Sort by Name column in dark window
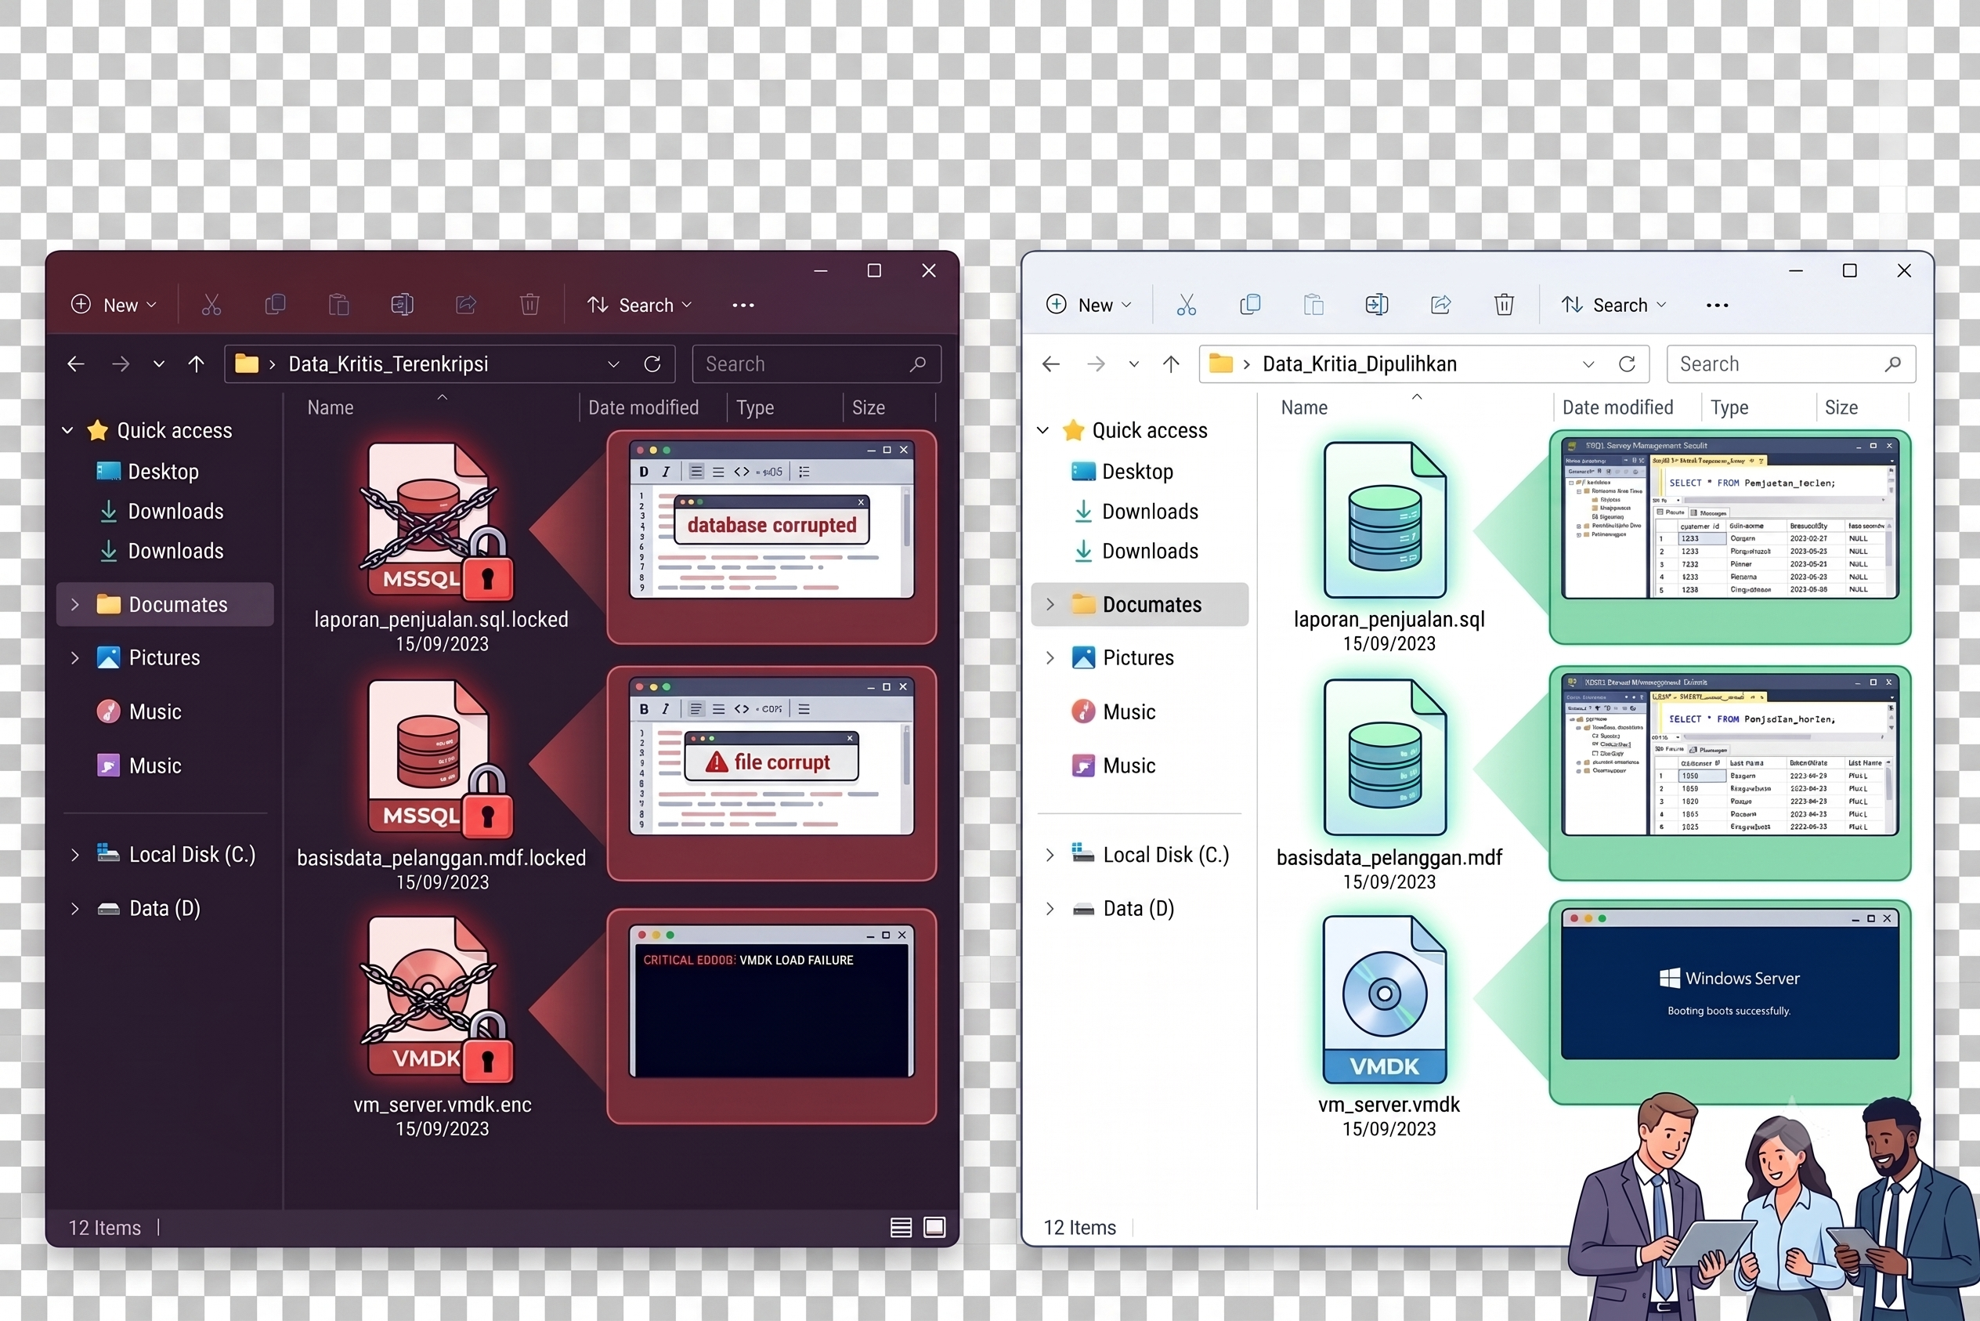Image resolution: width=1980 pixels, height=1321 pixels. point(331,407)
